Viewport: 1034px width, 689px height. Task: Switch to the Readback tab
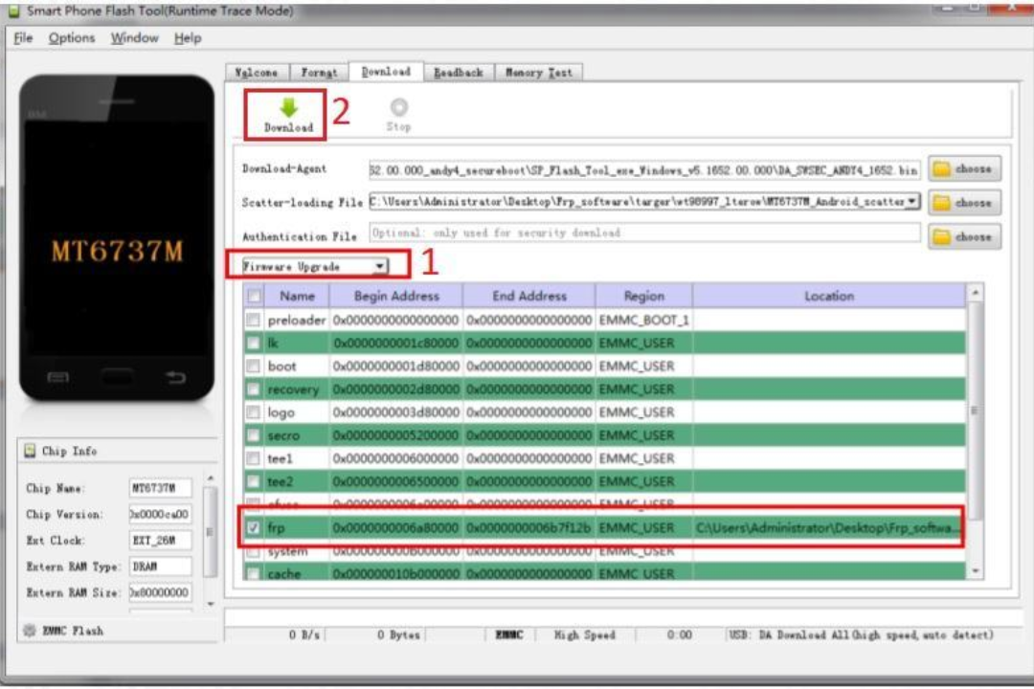[x=459, y=73]
